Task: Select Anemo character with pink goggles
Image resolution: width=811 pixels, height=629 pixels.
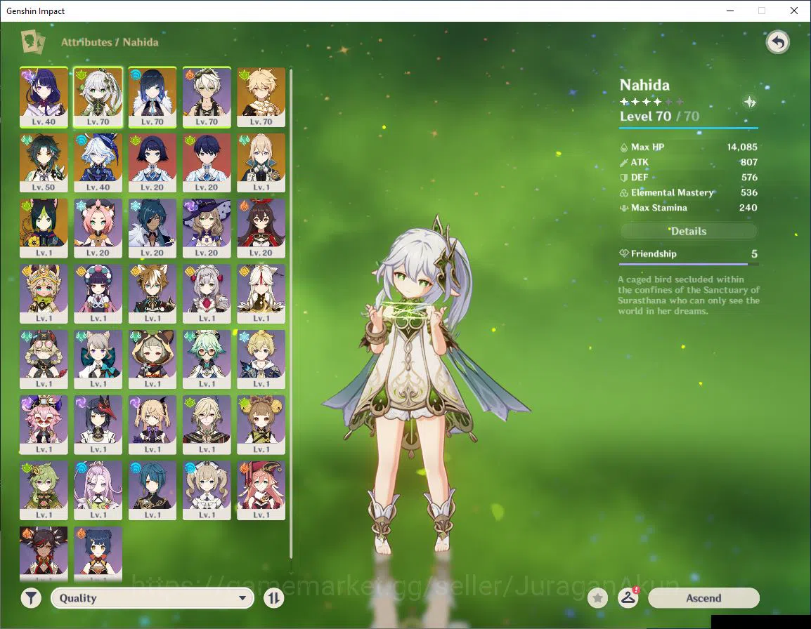Action: (x=44, y=359)
